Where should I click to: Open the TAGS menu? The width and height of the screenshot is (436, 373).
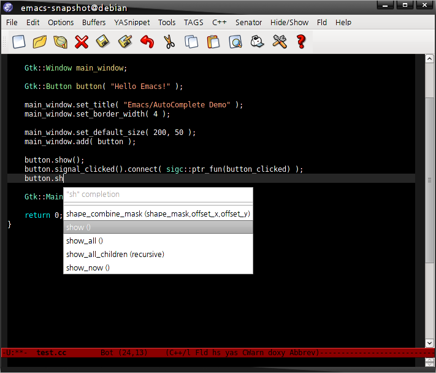[x=194, y=22]
